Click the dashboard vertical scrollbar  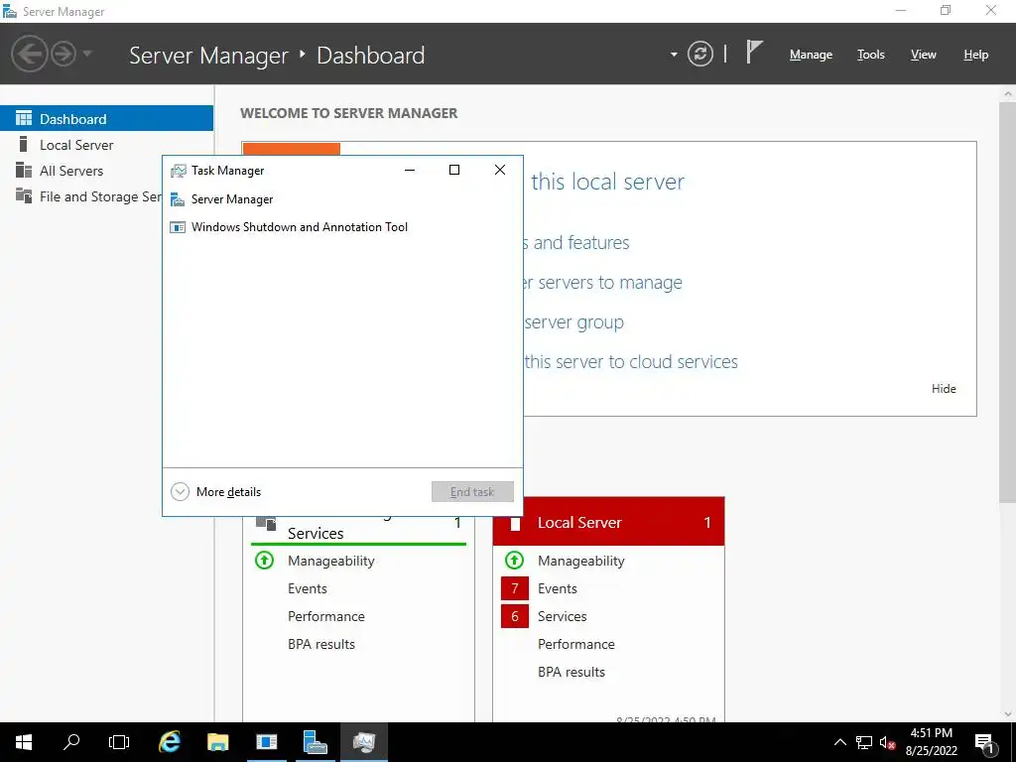[x=1008, y=302]
